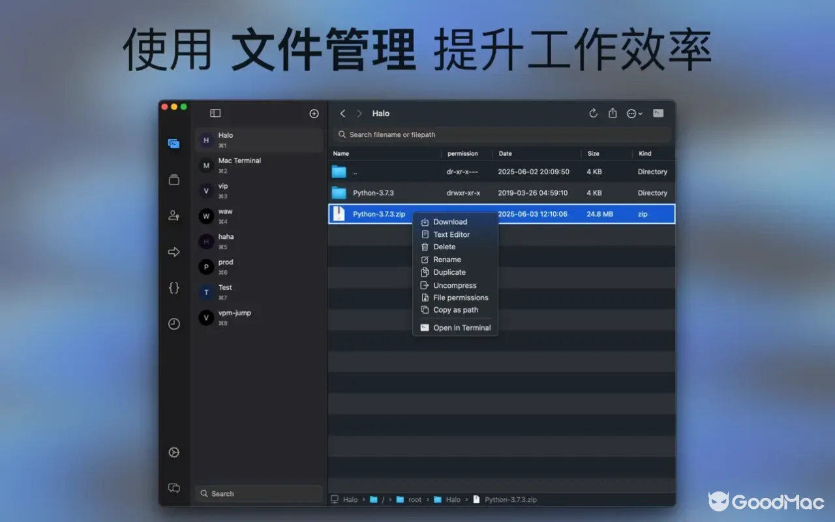The image size is (835, 522).
Task: Go back with the left chevron
Action: 342,114
